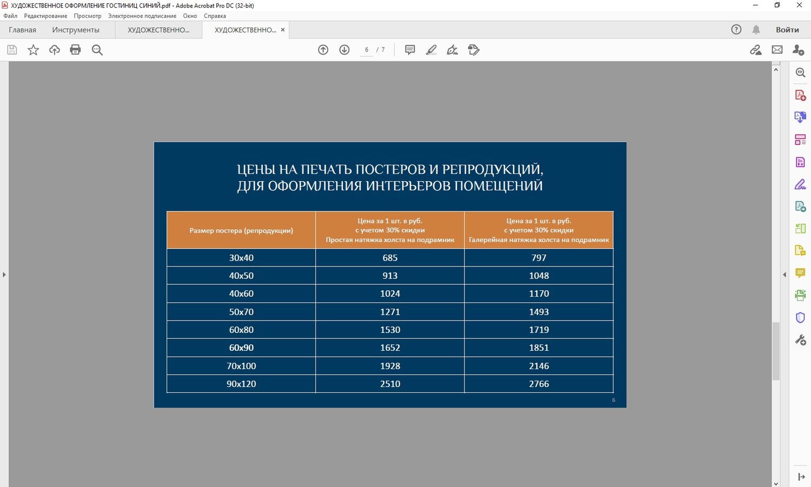Add a sticky note comment from the toolbar
The width and height of the screenshot is (811, 487).
pos(410,50)
